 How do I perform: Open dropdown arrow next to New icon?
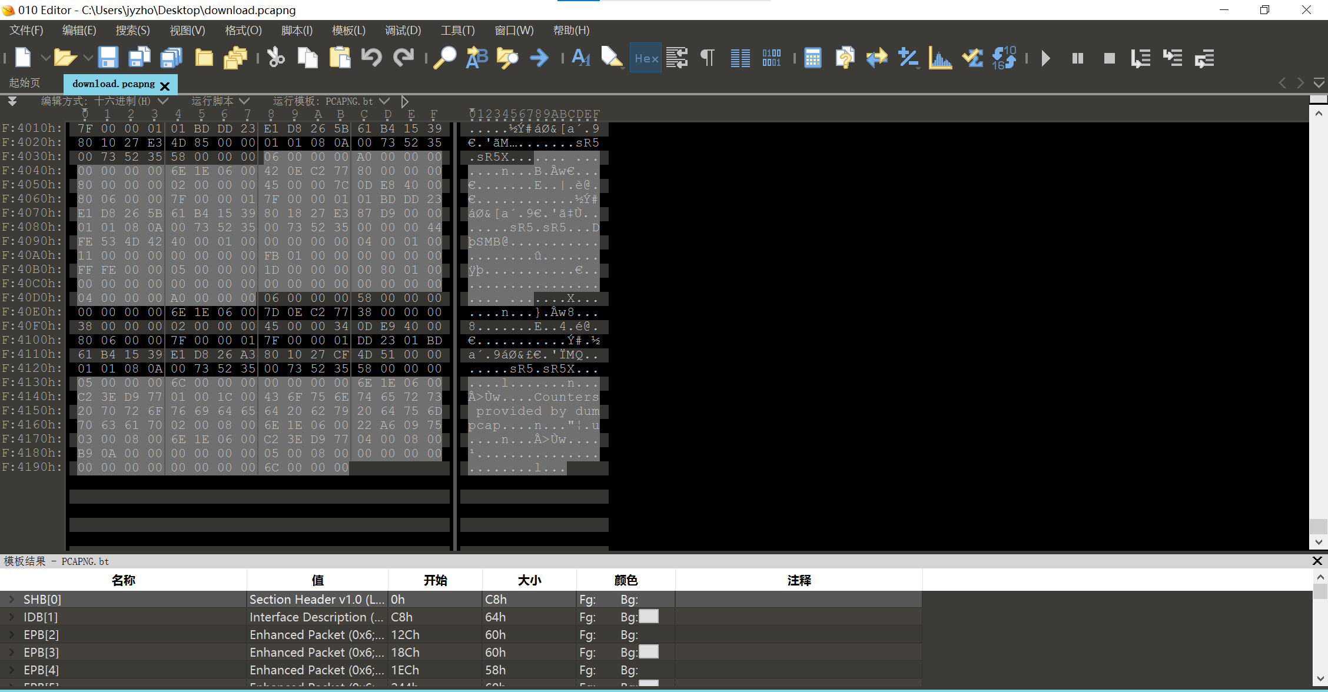click(x=45, y=58)
